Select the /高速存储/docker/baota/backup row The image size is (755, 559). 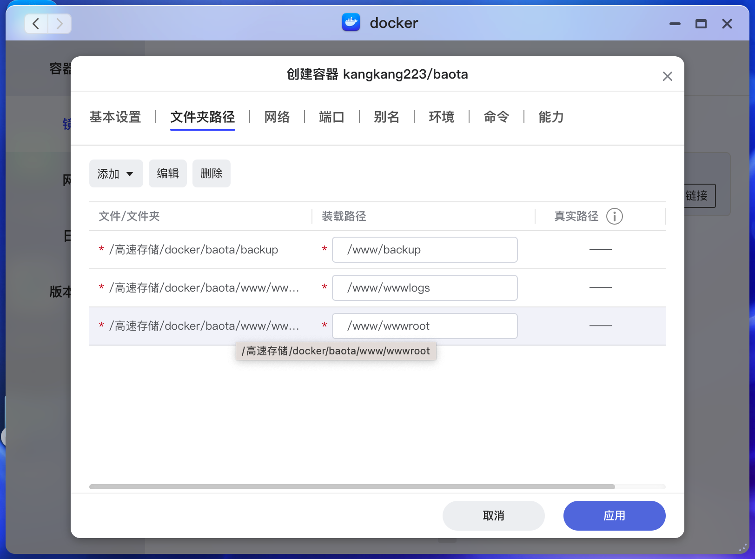pos(377,250)
